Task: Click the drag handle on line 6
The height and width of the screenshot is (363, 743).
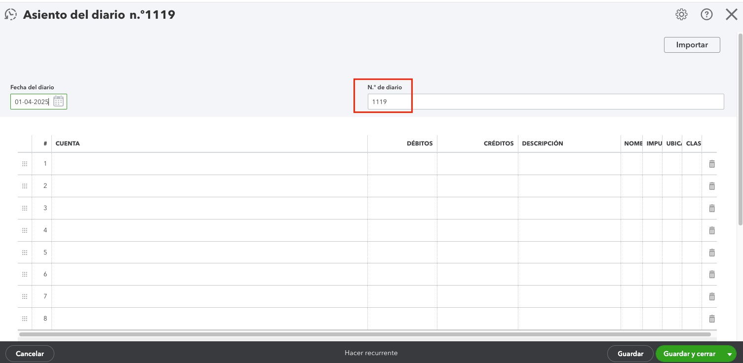Action: [25, 274]
